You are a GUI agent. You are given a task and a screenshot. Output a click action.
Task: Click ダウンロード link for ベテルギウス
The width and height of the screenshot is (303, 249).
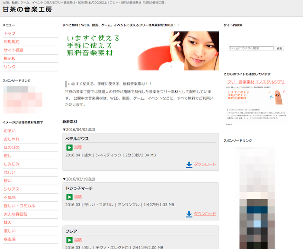(205, 164)
